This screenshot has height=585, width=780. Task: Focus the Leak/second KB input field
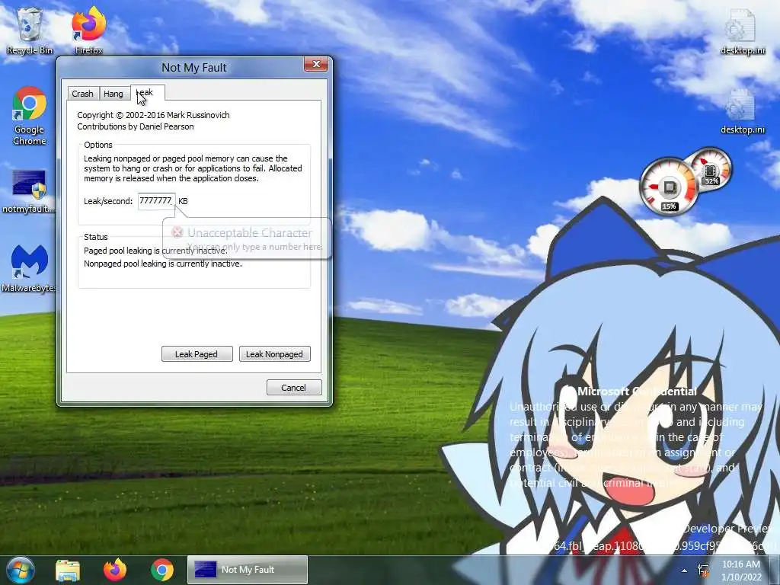tap(156, 201)
